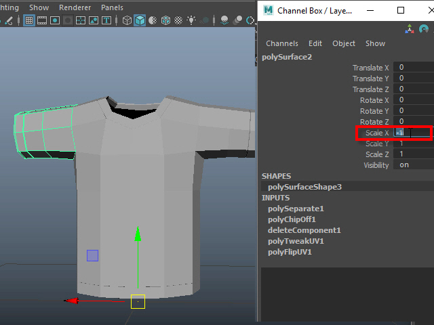Viewport: 434px width, 325px height.
Task: Select smooth shade all cube icon
Action: 139,20
